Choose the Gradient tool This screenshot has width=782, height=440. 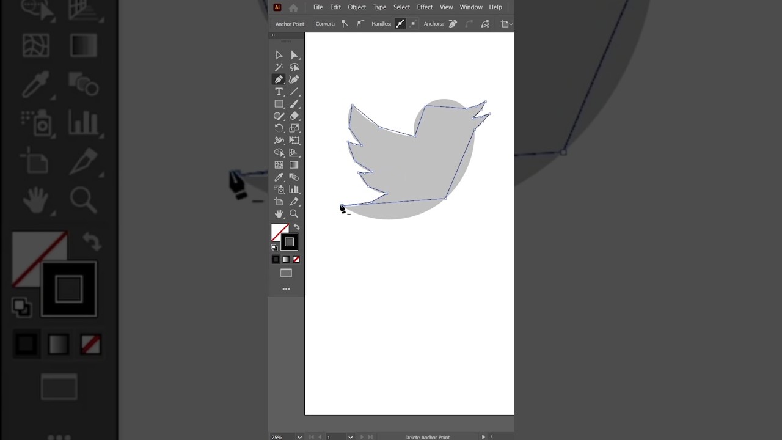pos(294,165)
